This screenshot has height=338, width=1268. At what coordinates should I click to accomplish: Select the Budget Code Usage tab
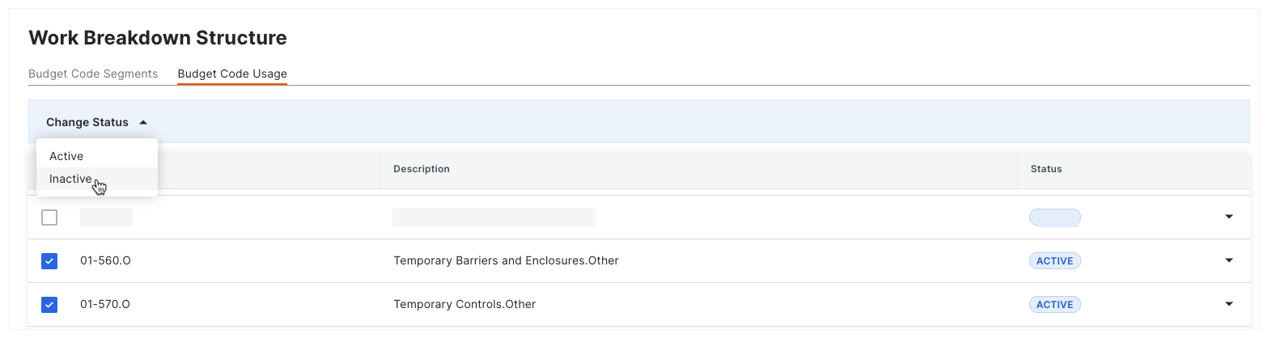pyautogui.click(x=232, y=74)
